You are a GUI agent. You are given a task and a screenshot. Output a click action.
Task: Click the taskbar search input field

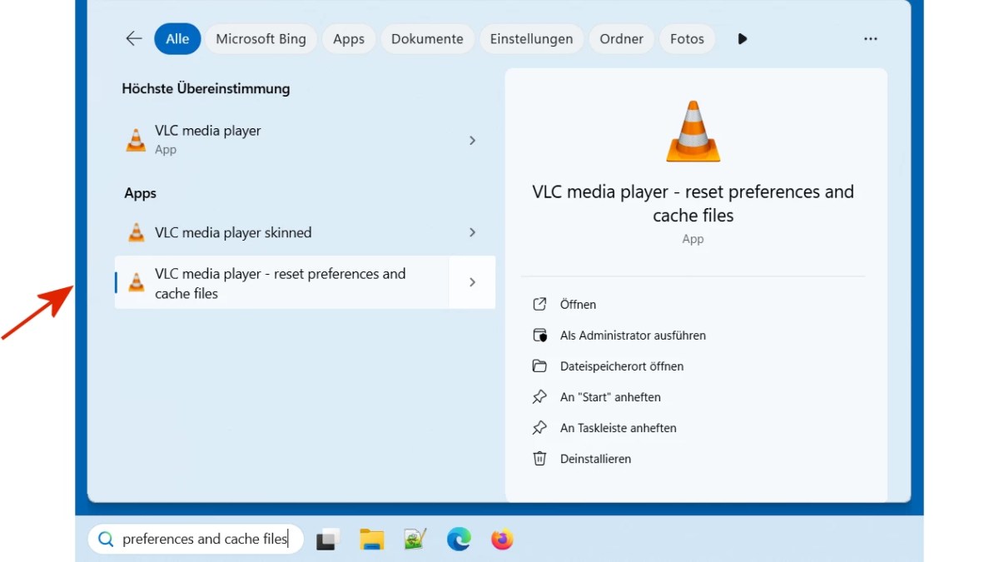[x=196, y=540]
